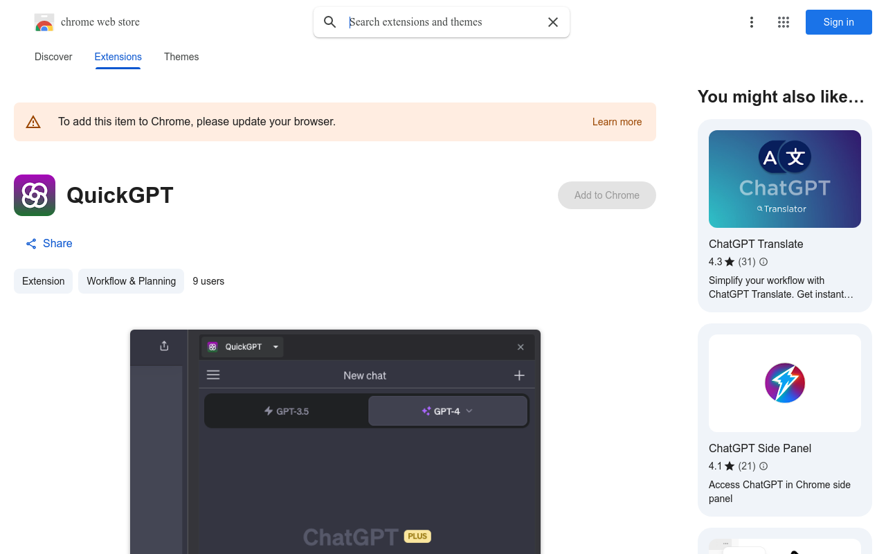Click the QuickGPT extension logo

[x=35, y=195]
